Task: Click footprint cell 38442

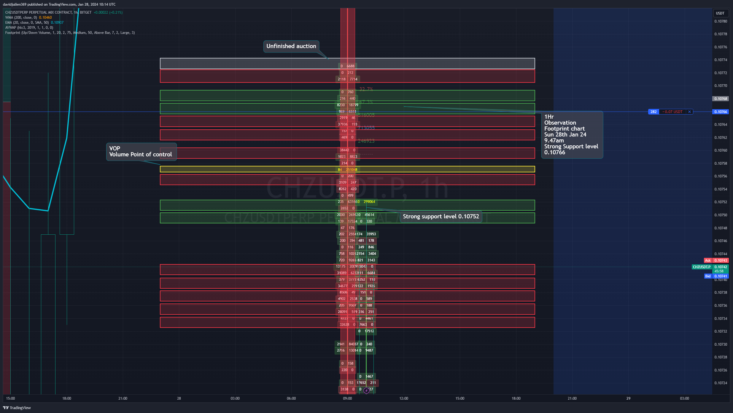Action: (344, 150)
